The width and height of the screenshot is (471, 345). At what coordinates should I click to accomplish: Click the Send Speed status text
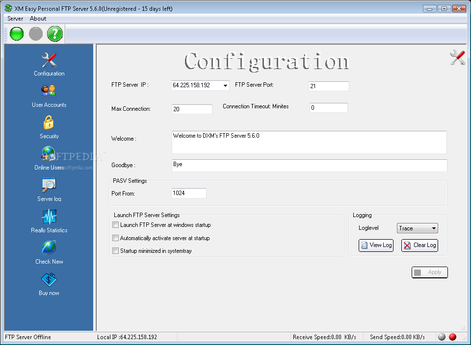[397, 337]
